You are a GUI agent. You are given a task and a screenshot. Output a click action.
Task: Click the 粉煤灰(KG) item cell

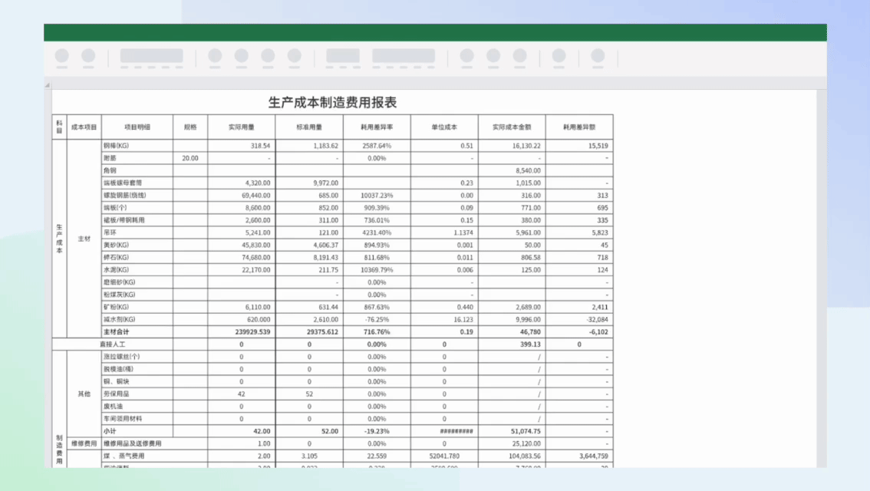coord(137,295)
